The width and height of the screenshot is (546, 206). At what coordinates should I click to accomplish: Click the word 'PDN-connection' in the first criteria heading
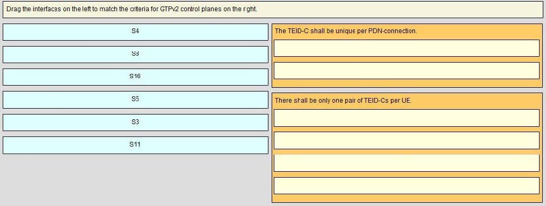point(392,31)
